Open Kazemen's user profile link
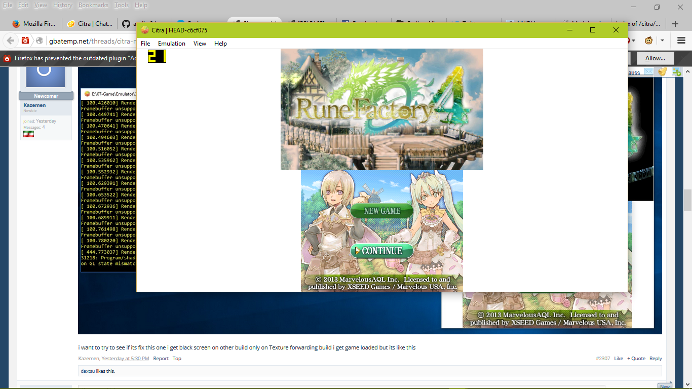The width and height of the screenshot is (692, 389). click(34, 105)
